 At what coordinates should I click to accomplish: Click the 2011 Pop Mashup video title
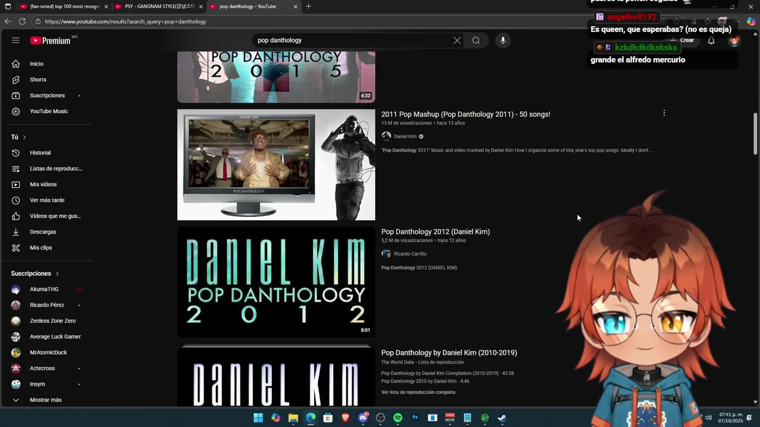point(465,114)
